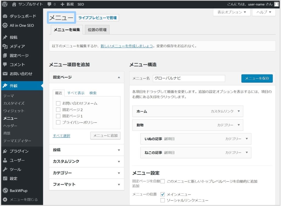Image resolution: width=281 pixels, height=206 pixels.
Task: Expand the 投稿 accordion panel arrow
Action: click(x=119, y=150)
